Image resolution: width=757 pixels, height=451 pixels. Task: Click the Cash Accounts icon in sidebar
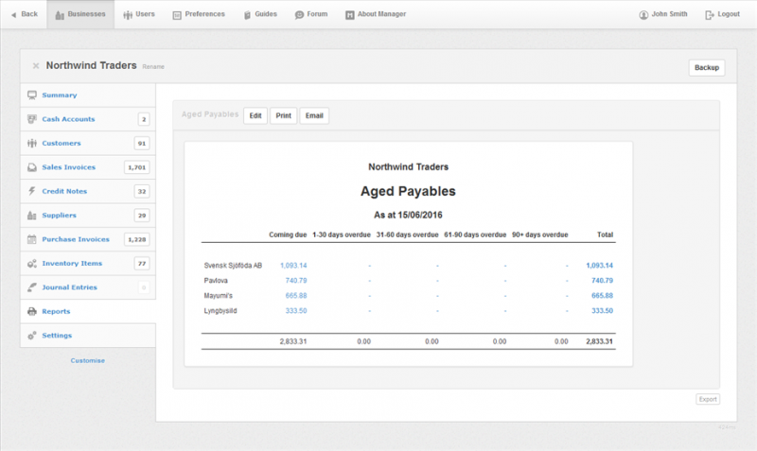(x=32, y=119)
